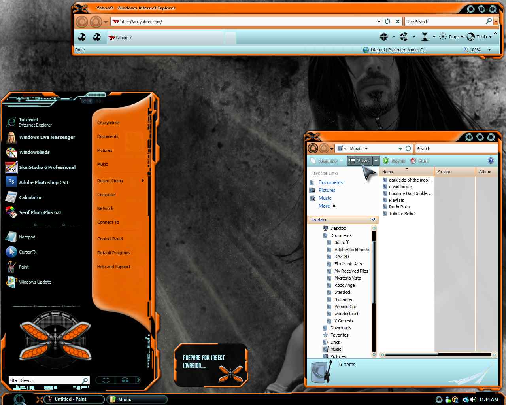Click the Internet Explorer refresh icon
The width and height of the screenshot is (506, 405).
click(x=388, y=21)
